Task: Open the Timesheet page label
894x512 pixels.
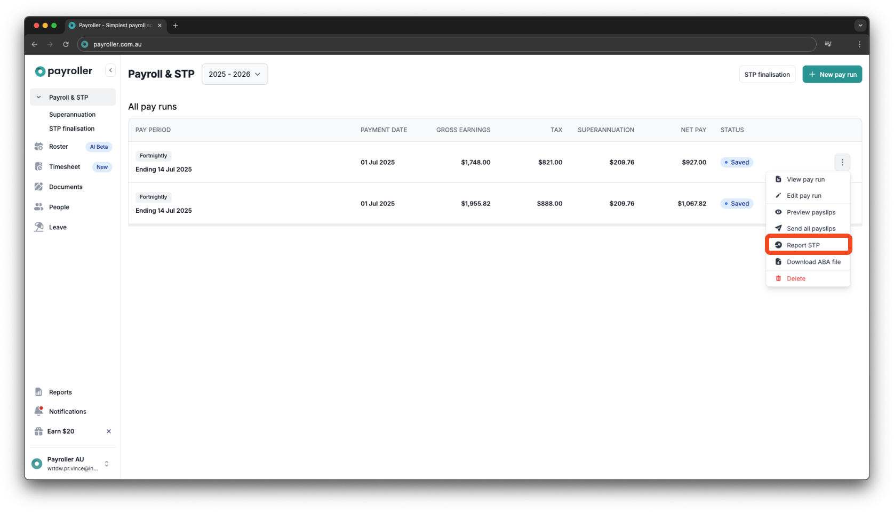Action: pyautogui.click(x=65, y=166)
